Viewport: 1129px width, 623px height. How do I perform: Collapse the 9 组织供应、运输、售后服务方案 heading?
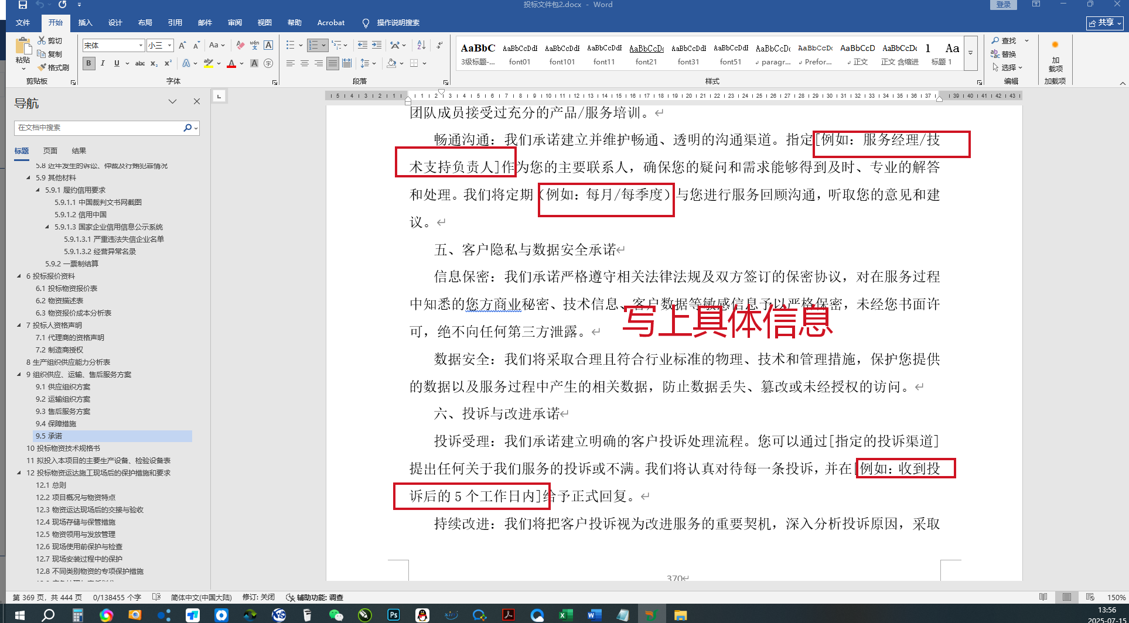[19, 375]
